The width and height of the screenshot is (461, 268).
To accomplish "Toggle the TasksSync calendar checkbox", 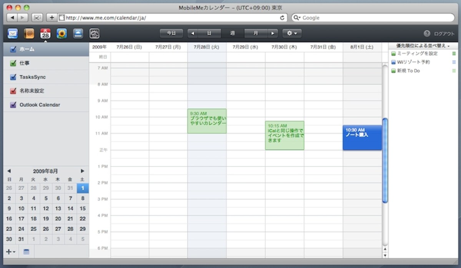I will point(13,77).
